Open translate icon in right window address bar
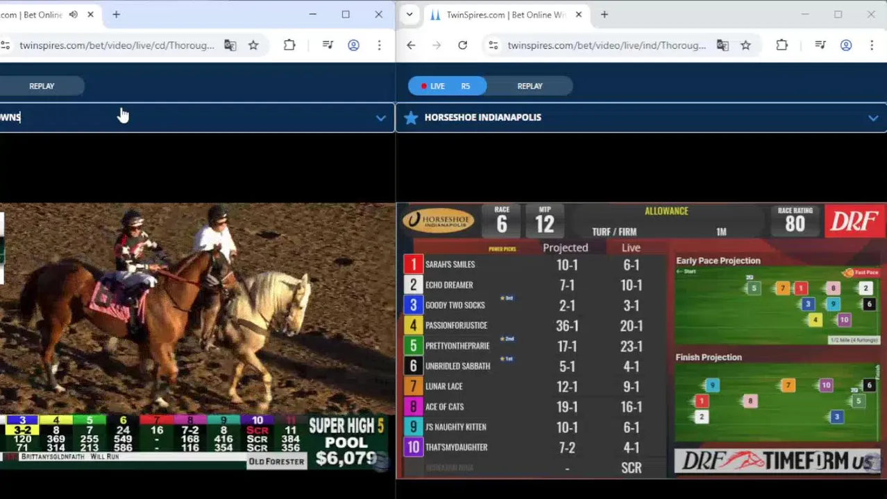 [x=723, y=45]
